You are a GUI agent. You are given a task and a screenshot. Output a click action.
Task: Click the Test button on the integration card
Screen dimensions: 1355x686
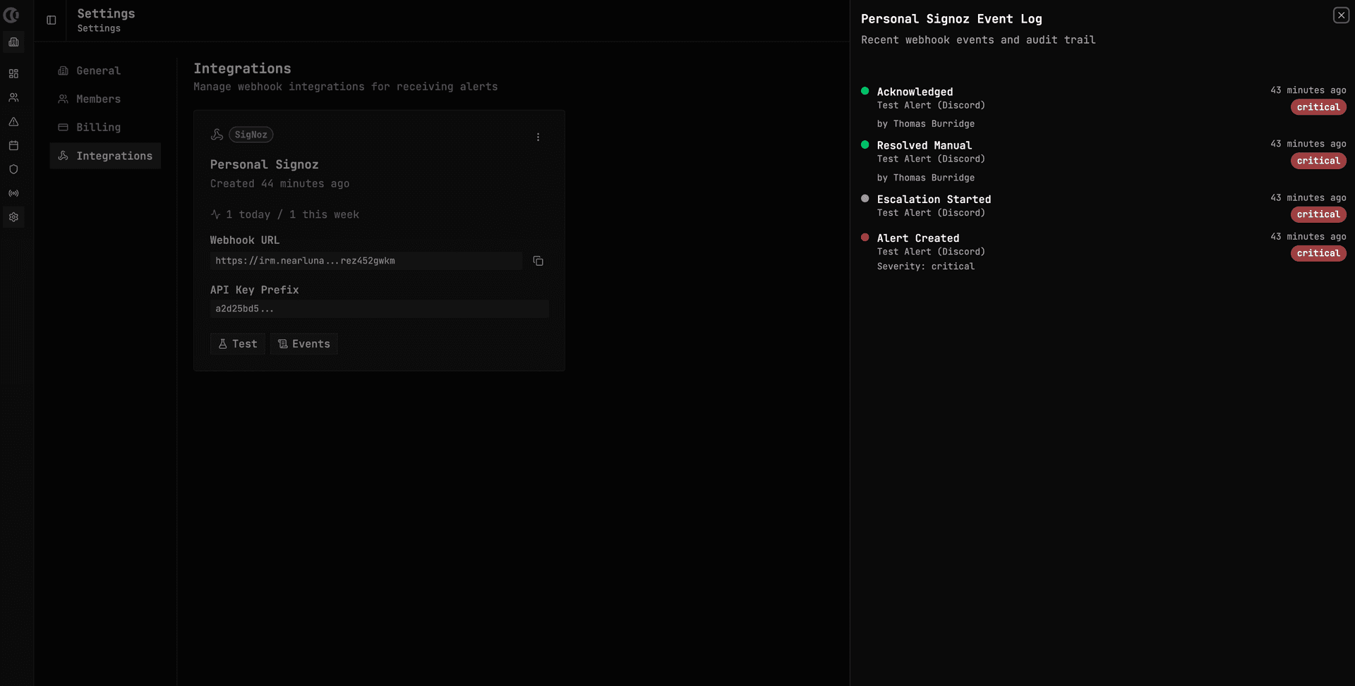coord(238,343)
